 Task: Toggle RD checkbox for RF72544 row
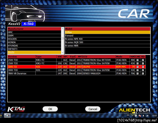coord(143,60)
